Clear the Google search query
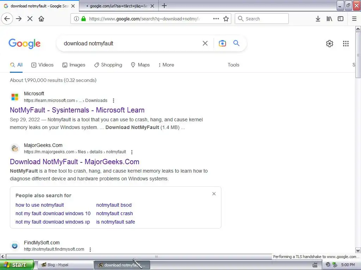The height and width of the screenshot is (270, 361). tap(205, 43)
